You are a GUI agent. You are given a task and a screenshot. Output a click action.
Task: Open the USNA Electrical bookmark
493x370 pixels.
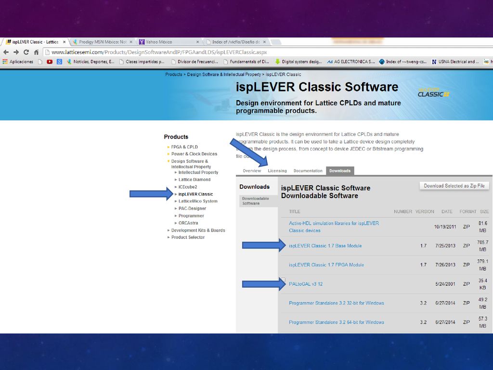click(x=455, y=62)
